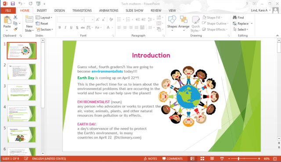Select slide 5 thumbnail
Viewport: 281px width, 162px height.
pyautogui.click(x=22, y=134)
